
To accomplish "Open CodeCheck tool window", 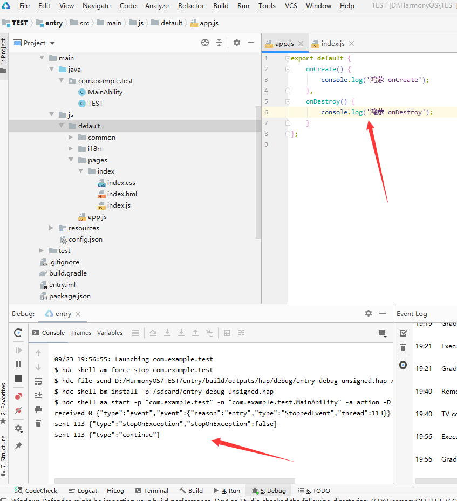I will [36, 491].
